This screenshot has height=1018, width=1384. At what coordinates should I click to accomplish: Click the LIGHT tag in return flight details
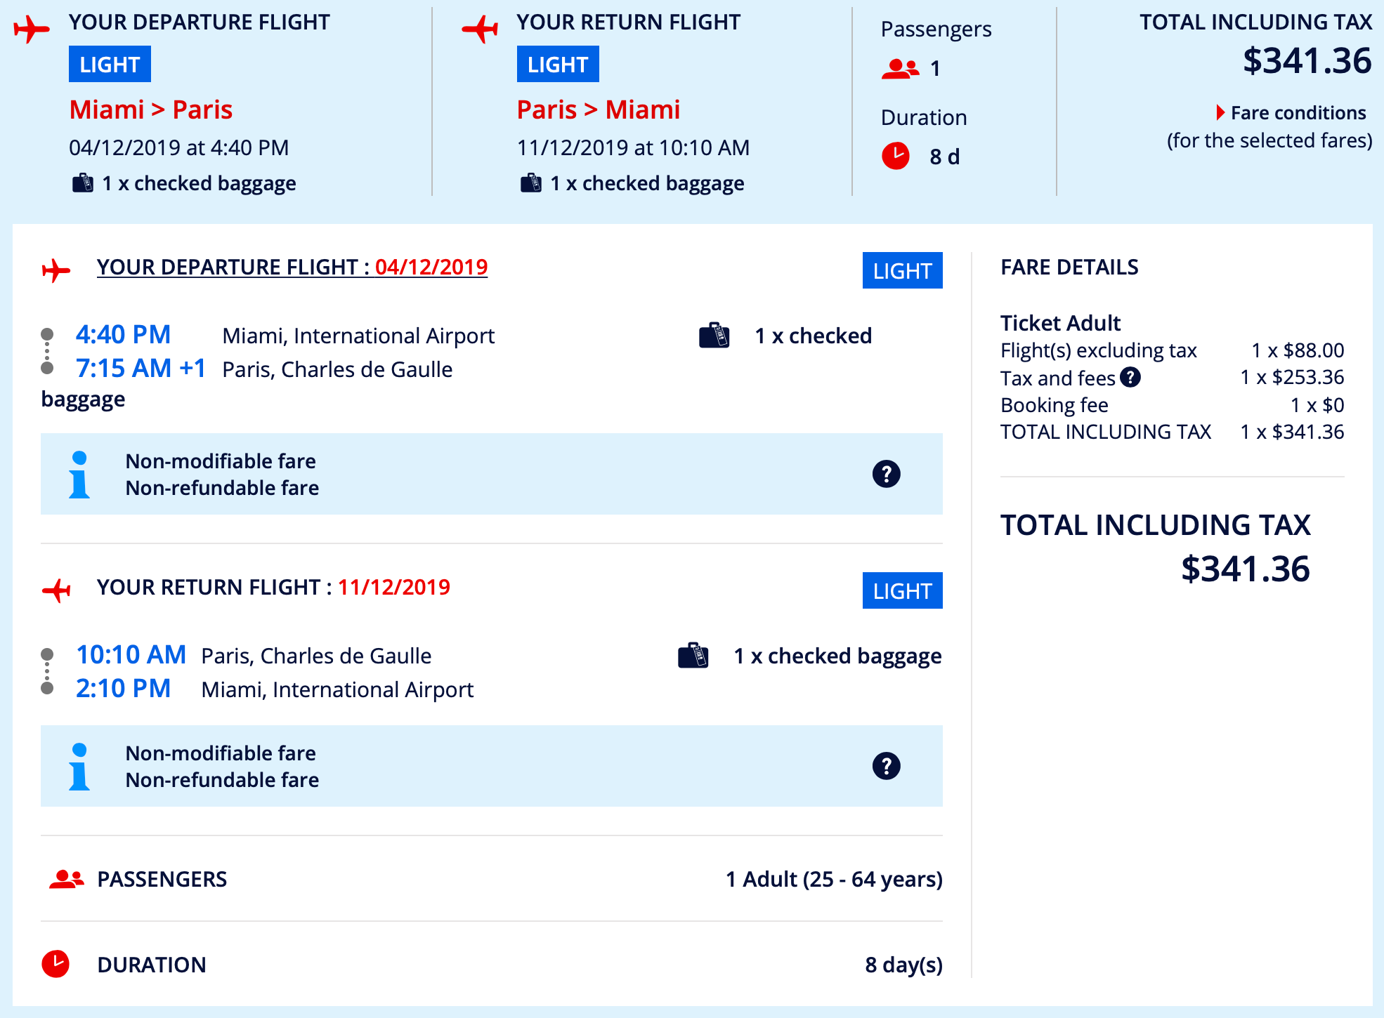[902, 590]
